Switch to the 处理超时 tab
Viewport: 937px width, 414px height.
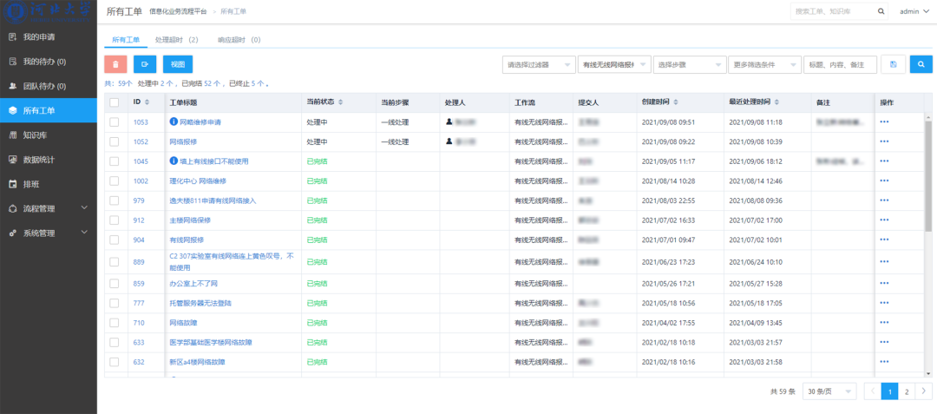point(176,40)
